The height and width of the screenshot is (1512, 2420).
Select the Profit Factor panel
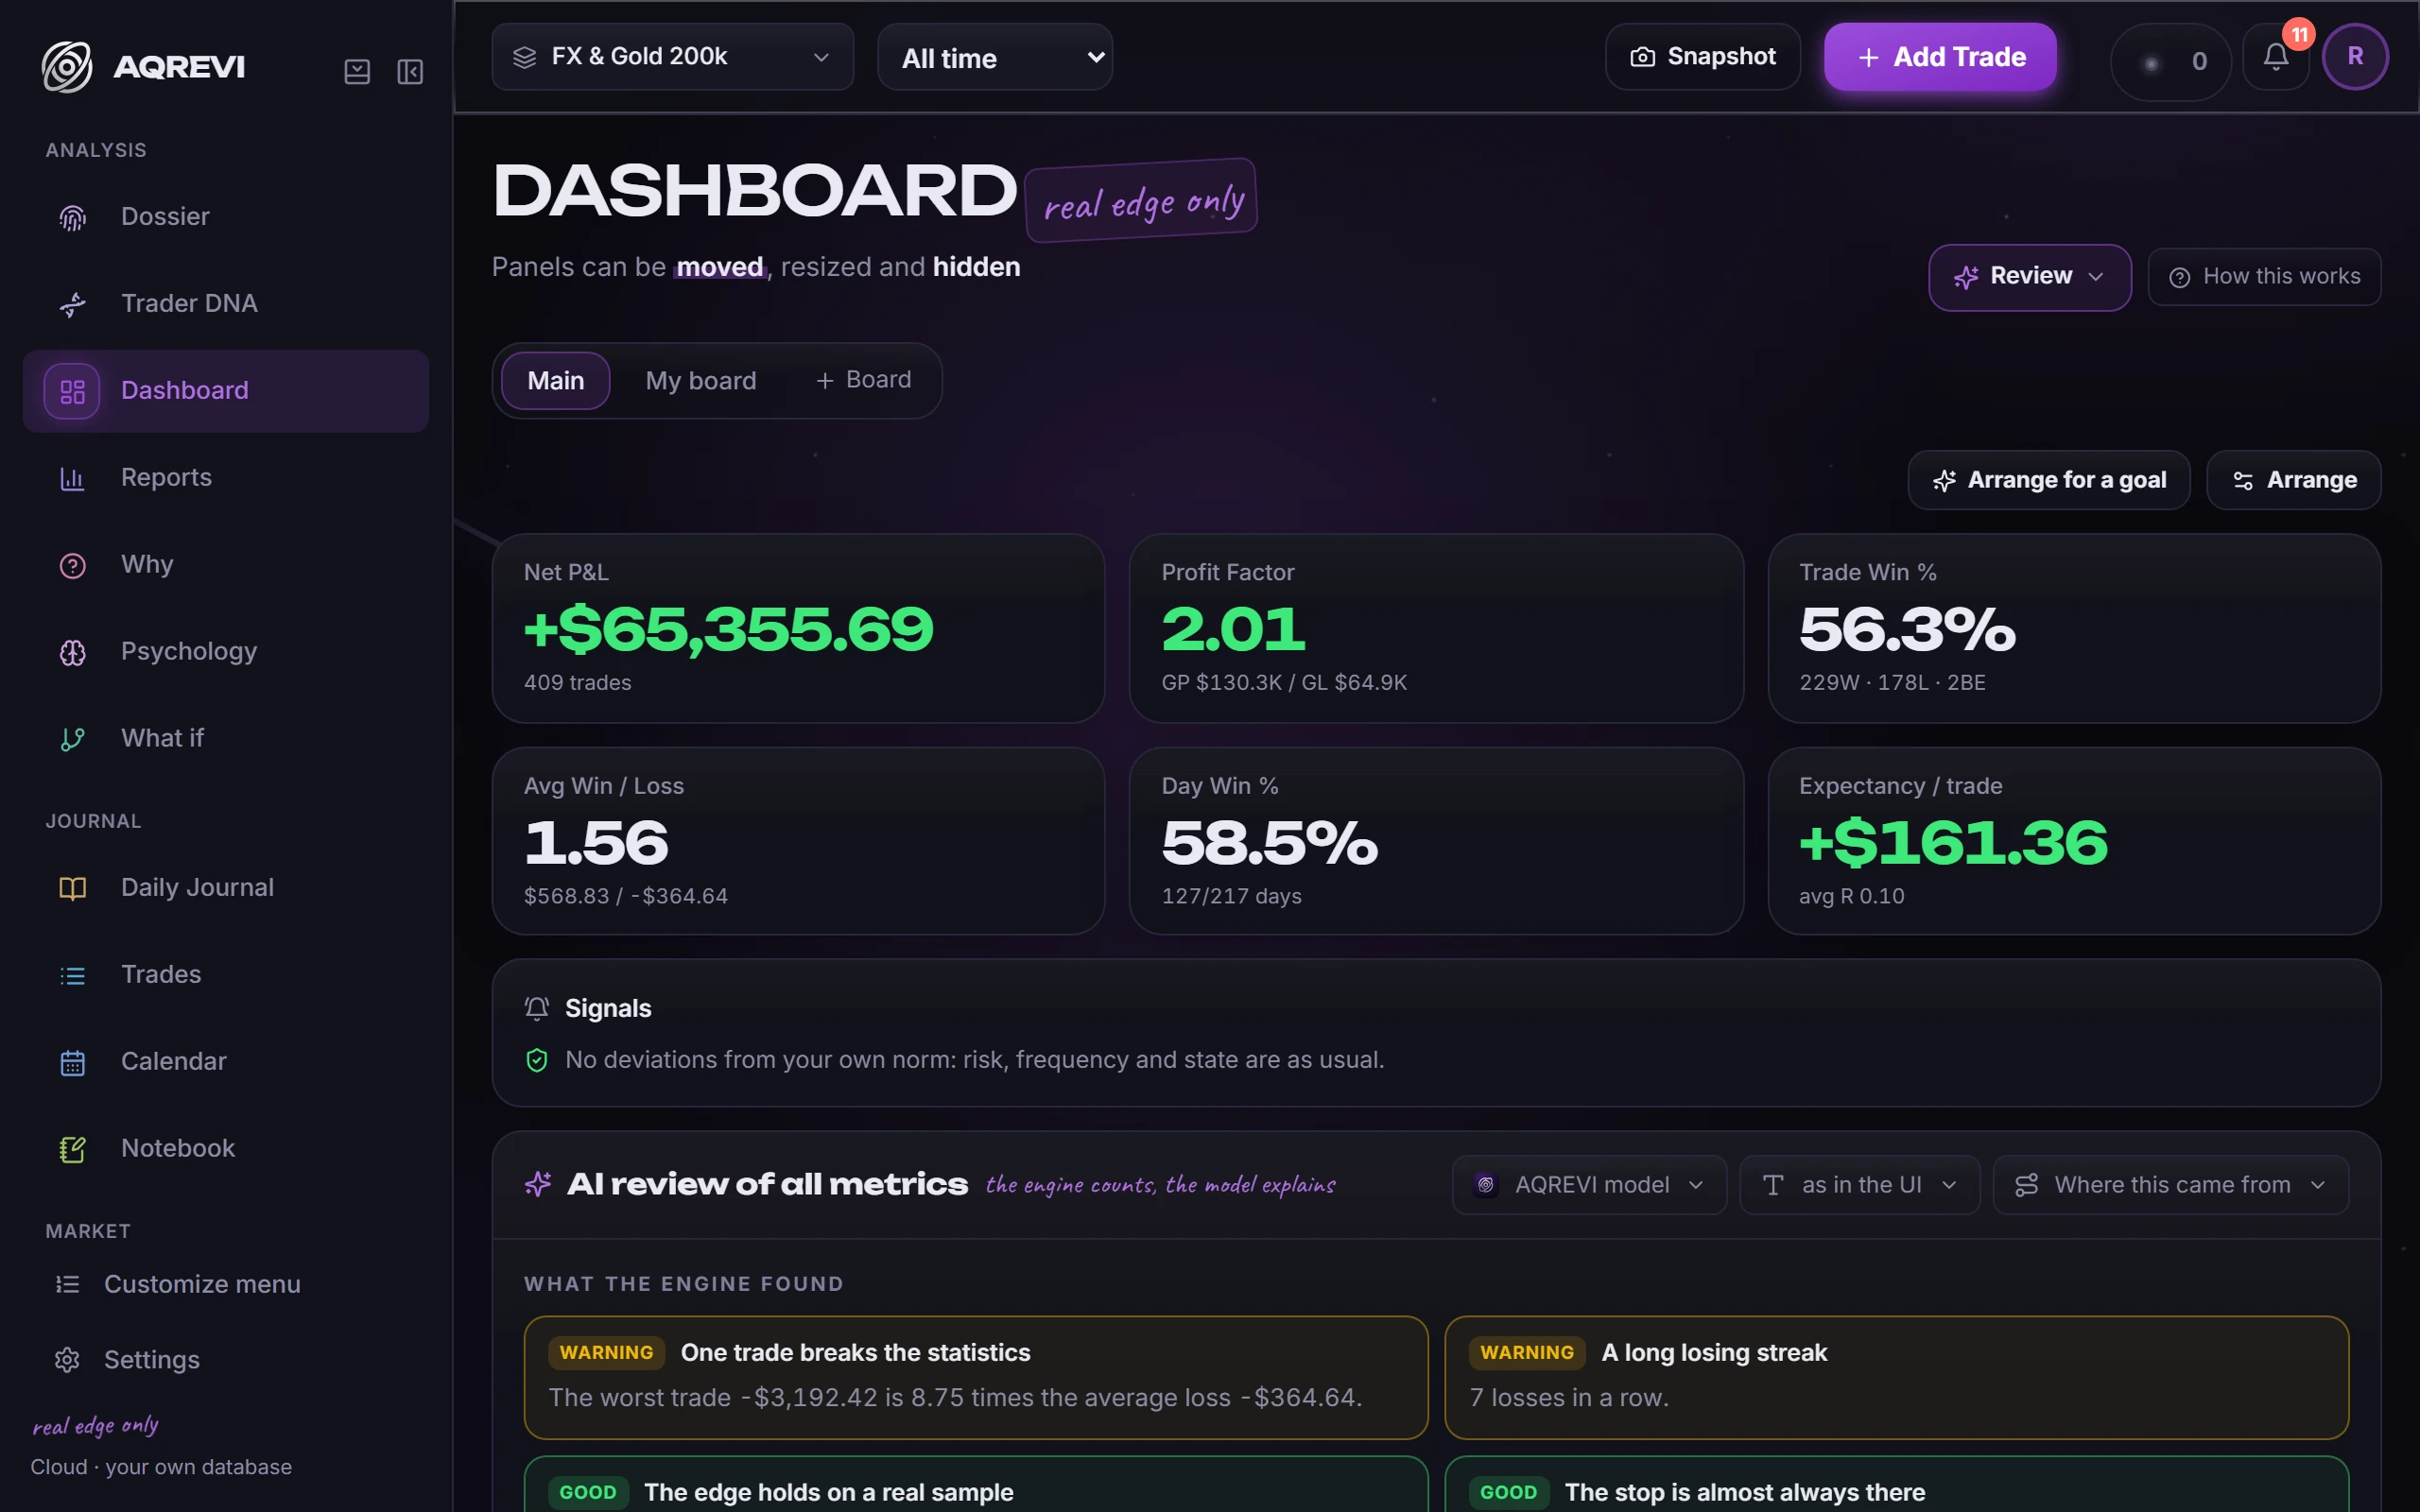1436,628
